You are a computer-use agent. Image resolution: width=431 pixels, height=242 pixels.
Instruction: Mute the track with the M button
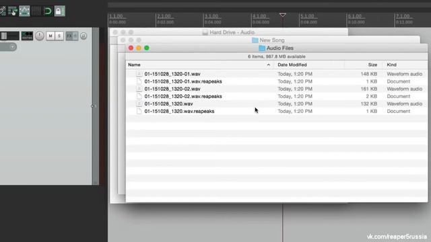pos(51,36)
